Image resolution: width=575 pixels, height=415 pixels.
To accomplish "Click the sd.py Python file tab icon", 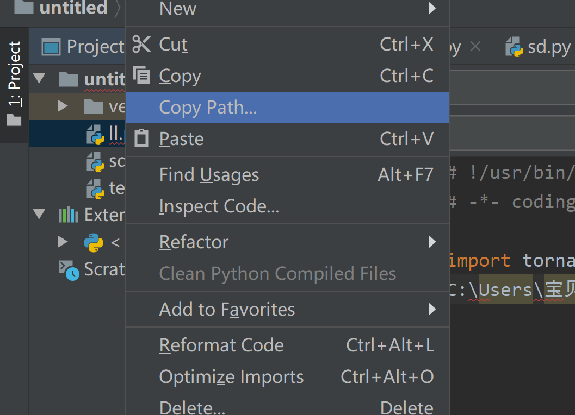I will (x=514, y=47).
